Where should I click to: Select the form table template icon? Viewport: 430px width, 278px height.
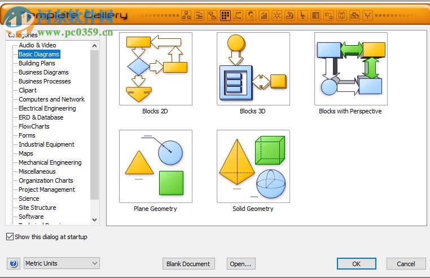pos(315,16)
